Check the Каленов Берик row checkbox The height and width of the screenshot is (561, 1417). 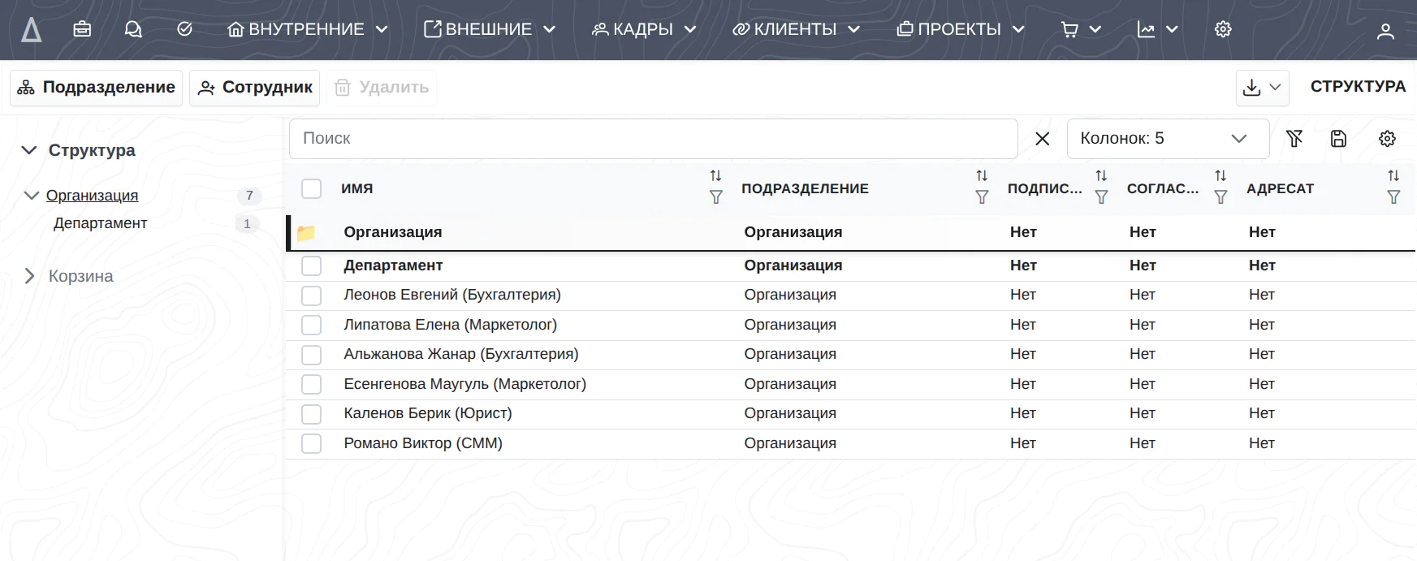pyautogui.click(x=311, y=414)
